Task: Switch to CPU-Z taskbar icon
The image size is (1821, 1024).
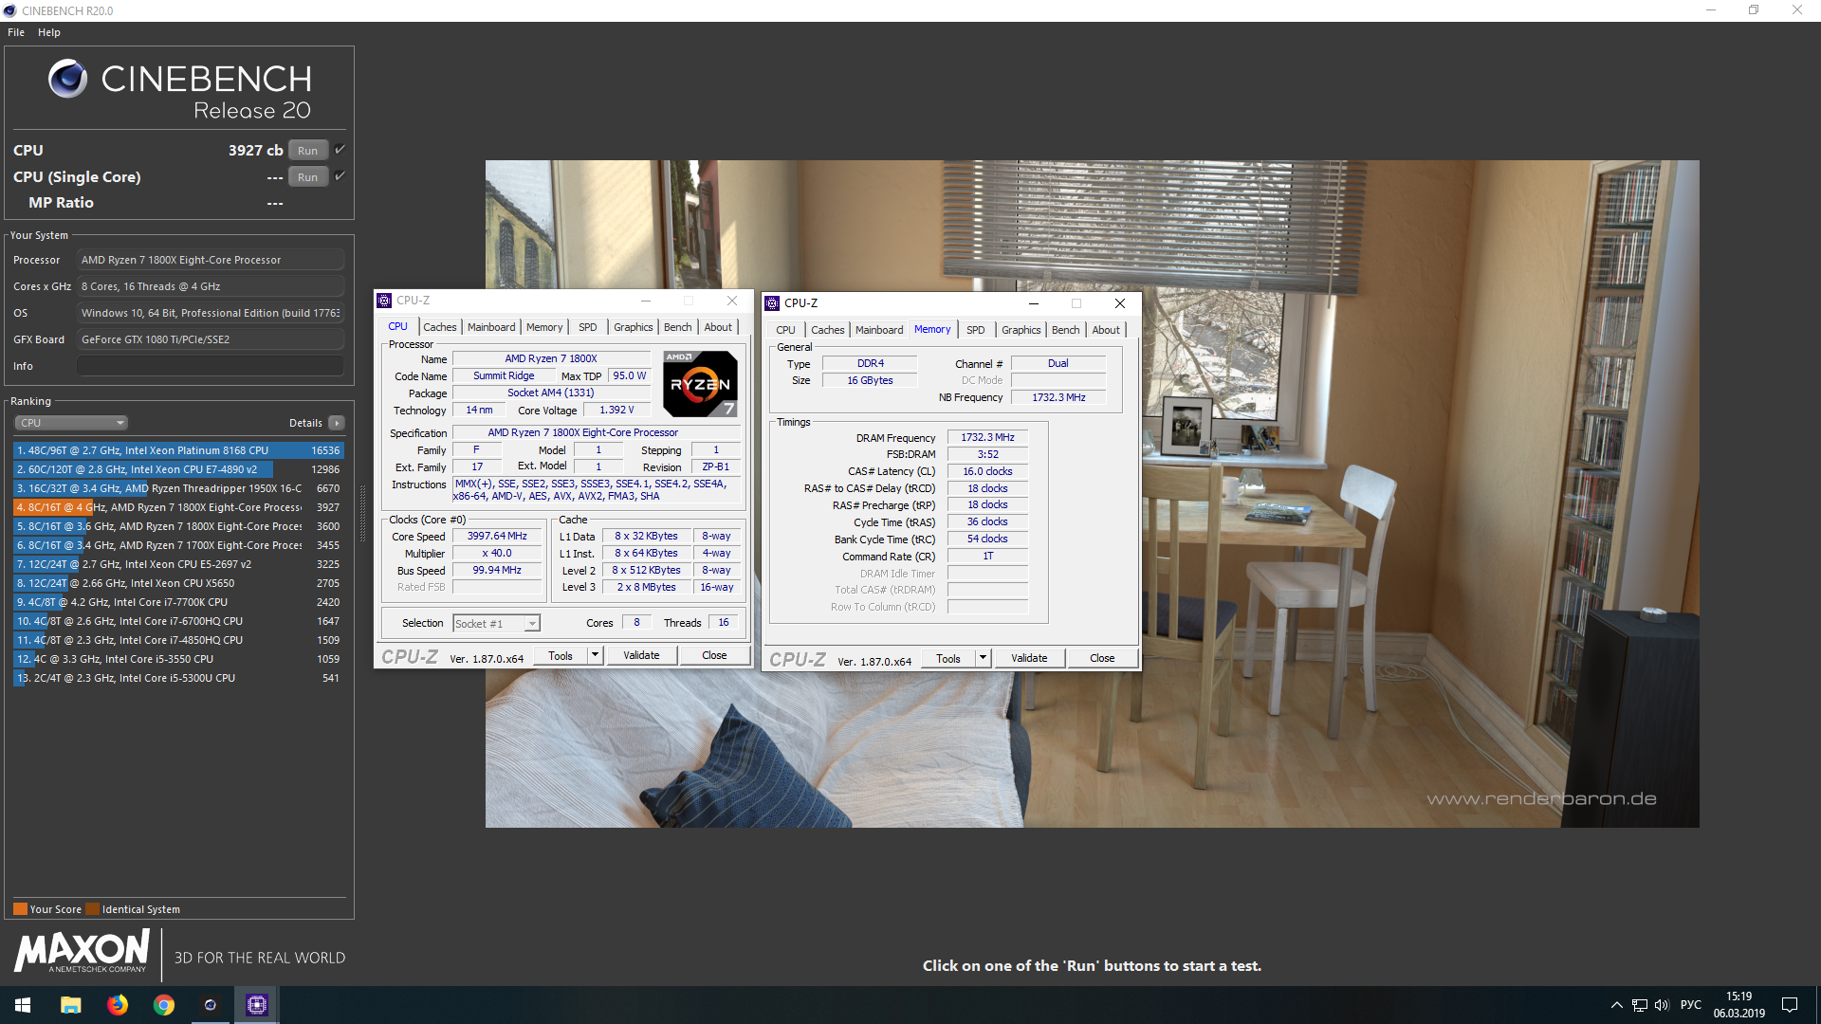Action: point(257,1005)
